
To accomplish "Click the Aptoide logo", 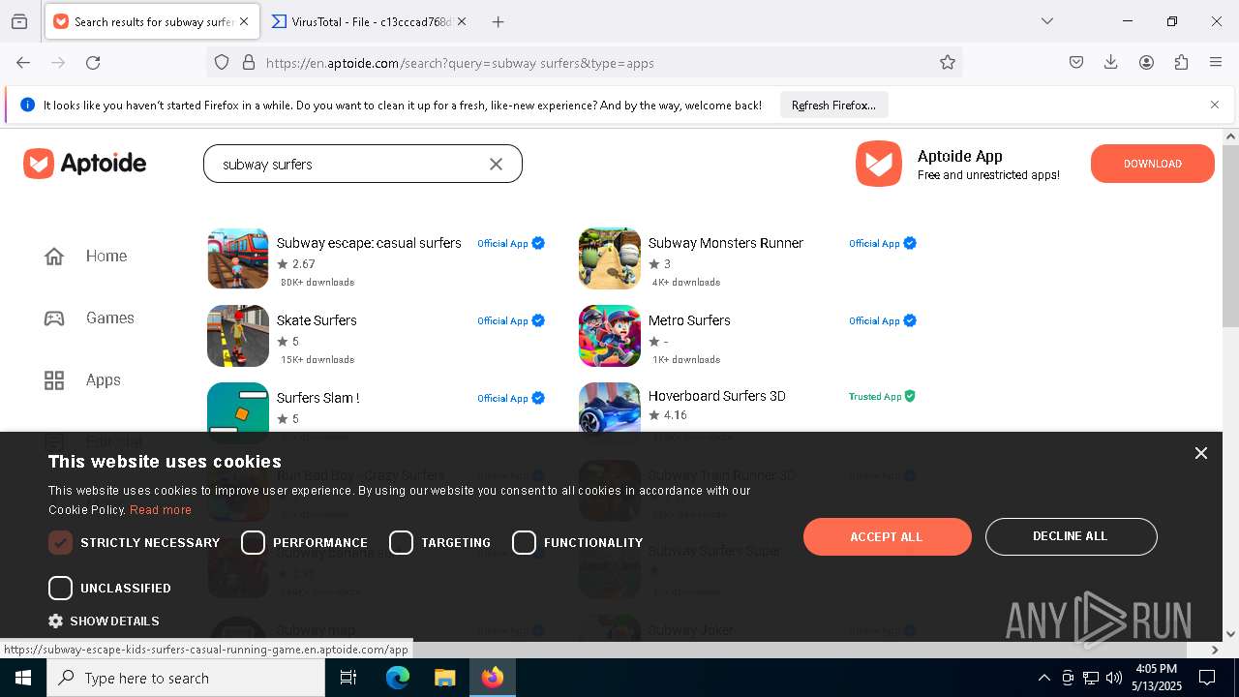I will click(85, 164).
